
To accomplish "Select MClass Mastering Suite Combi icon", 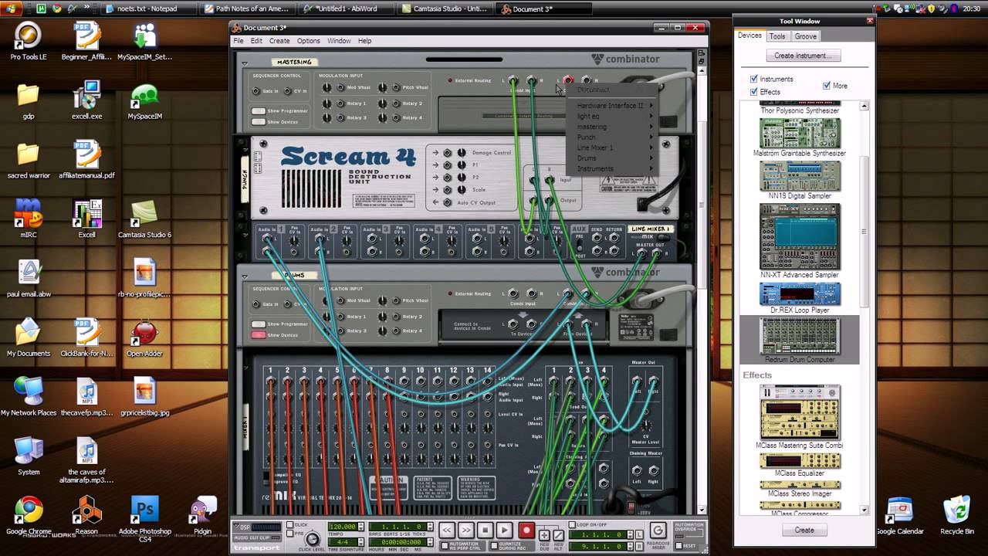I will click(x=800, y=412).
